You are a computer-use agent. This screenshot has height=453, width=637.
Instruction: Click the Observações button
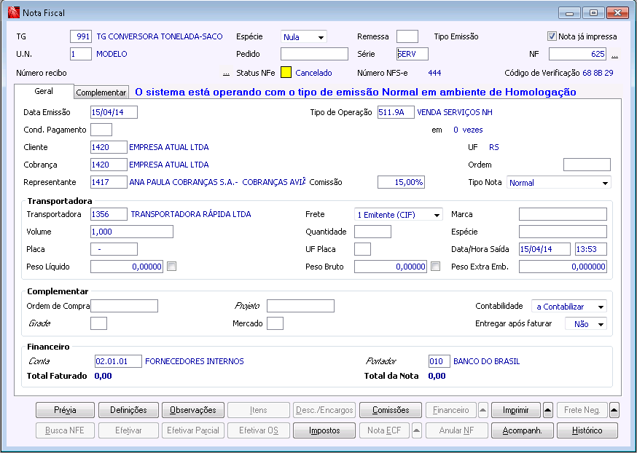[193, 410]
